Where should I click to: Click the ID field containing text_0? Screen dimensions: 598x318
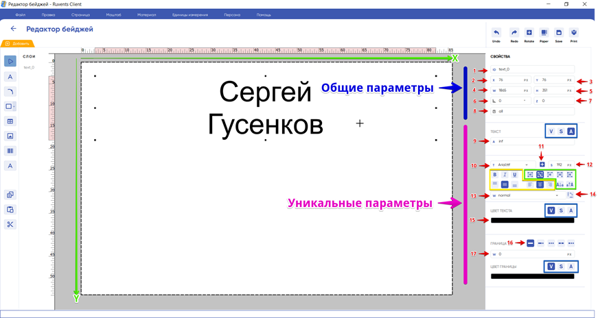click(x=532, y=69)
